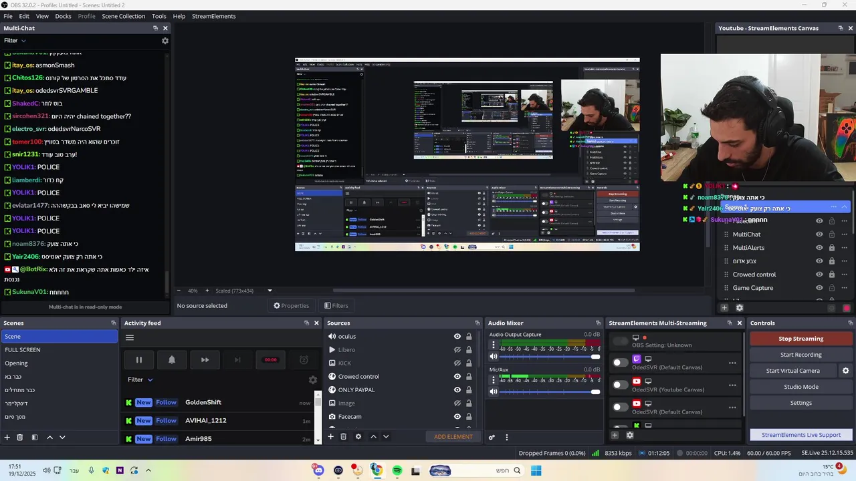Click ADD ELEMENT in Sources panel

[453, 437]
